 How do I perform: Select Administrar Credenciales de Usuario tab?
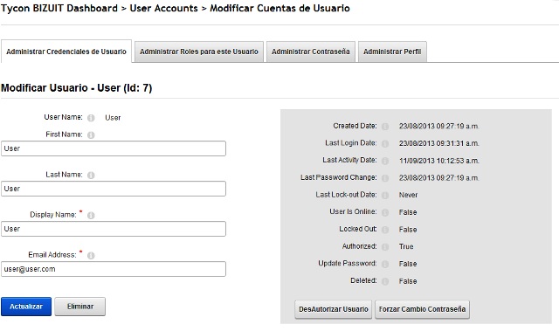pyautogui.click(x=66, y=52)
